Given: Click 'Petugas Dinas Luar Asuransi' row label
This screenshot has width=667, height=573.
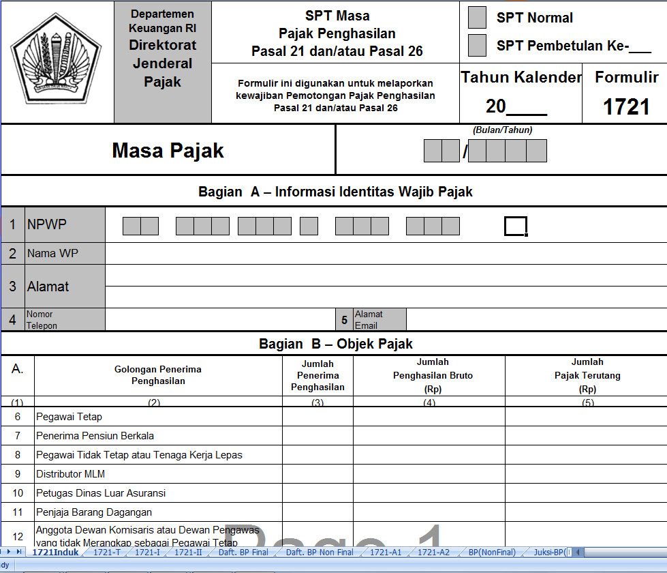Looking at the screenshot, I should (101, 493).
